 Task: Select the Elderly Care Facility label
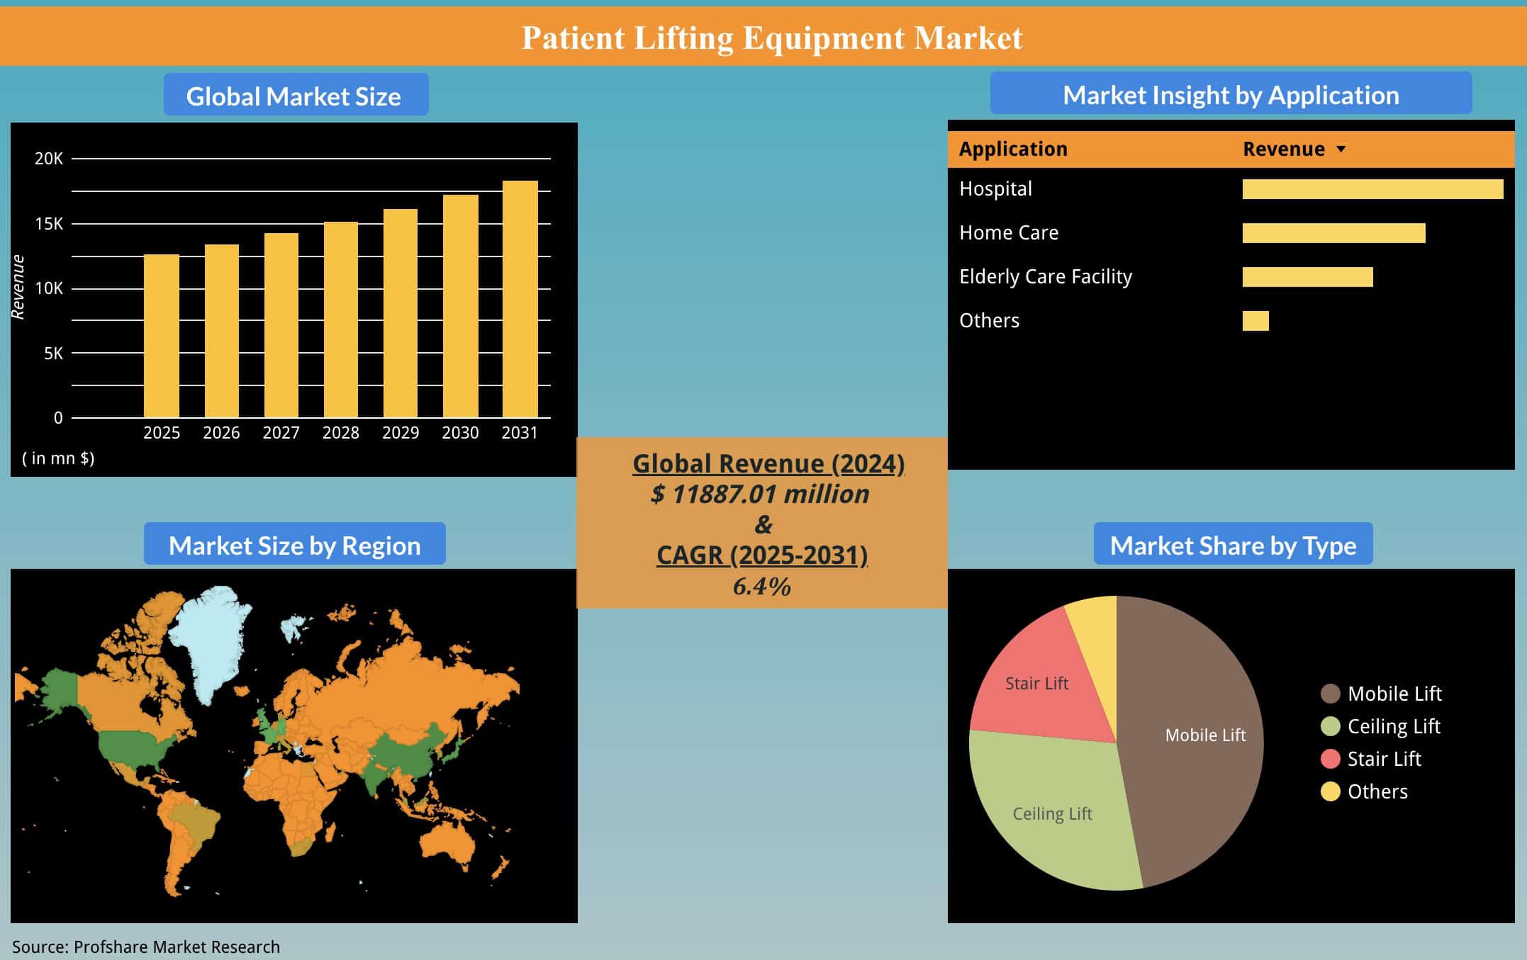(x=1046, y=277)
